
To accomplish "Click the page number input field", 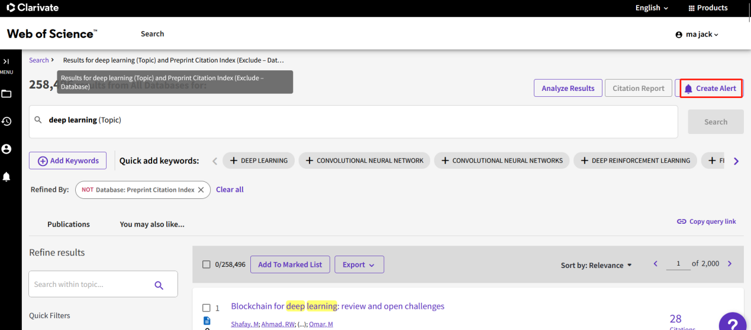I will click(678, 264).
